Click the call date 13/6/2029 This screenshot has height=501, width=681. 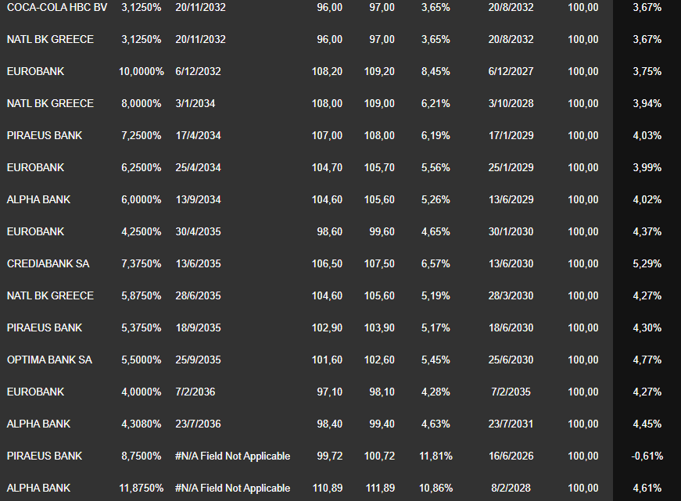[511, 200]
